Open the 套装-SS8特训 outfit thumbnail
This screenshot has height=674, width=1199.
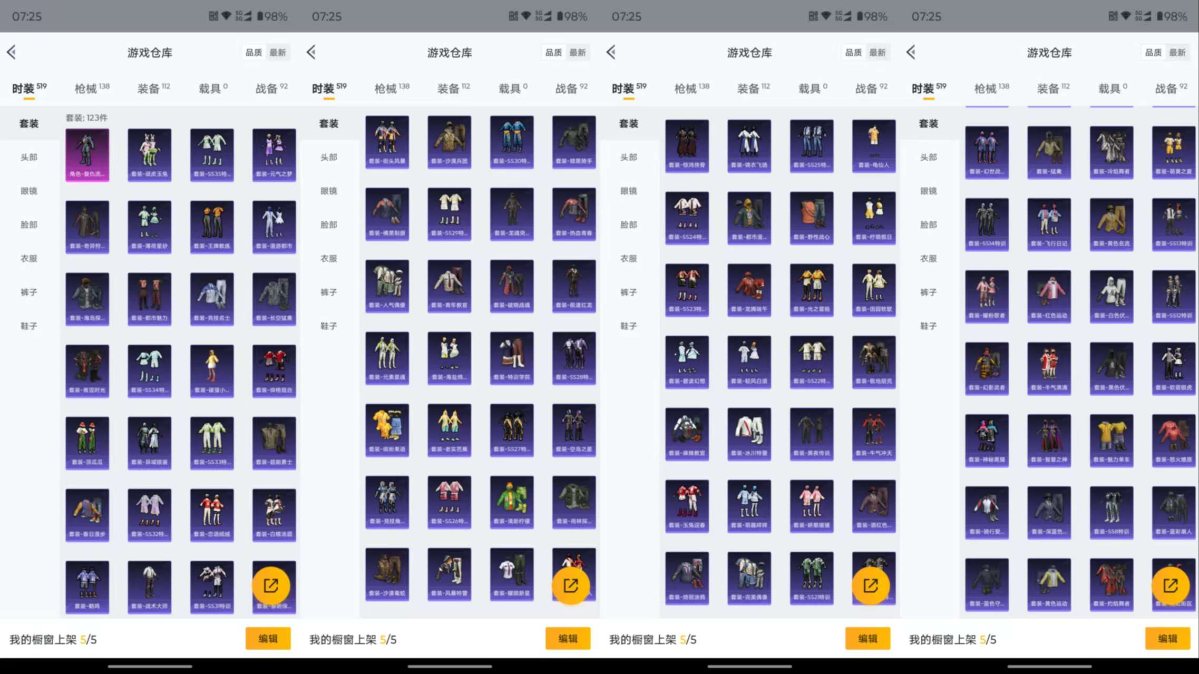coord(1112,512)
